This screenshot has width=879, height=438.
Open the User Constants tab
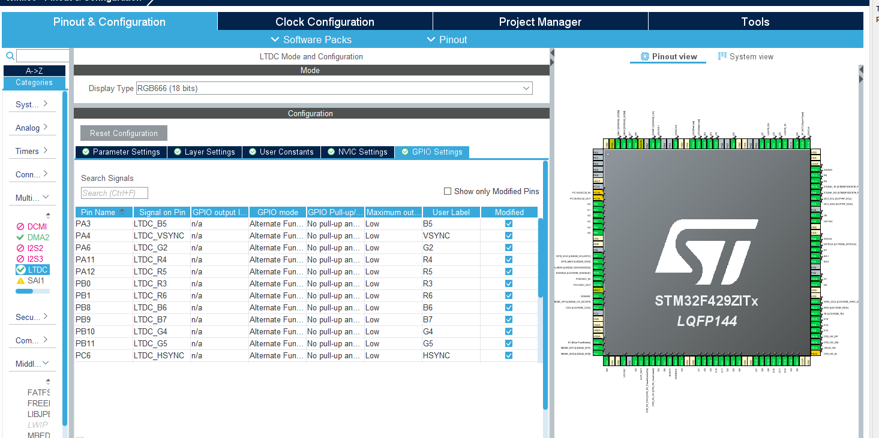(281, 152)
